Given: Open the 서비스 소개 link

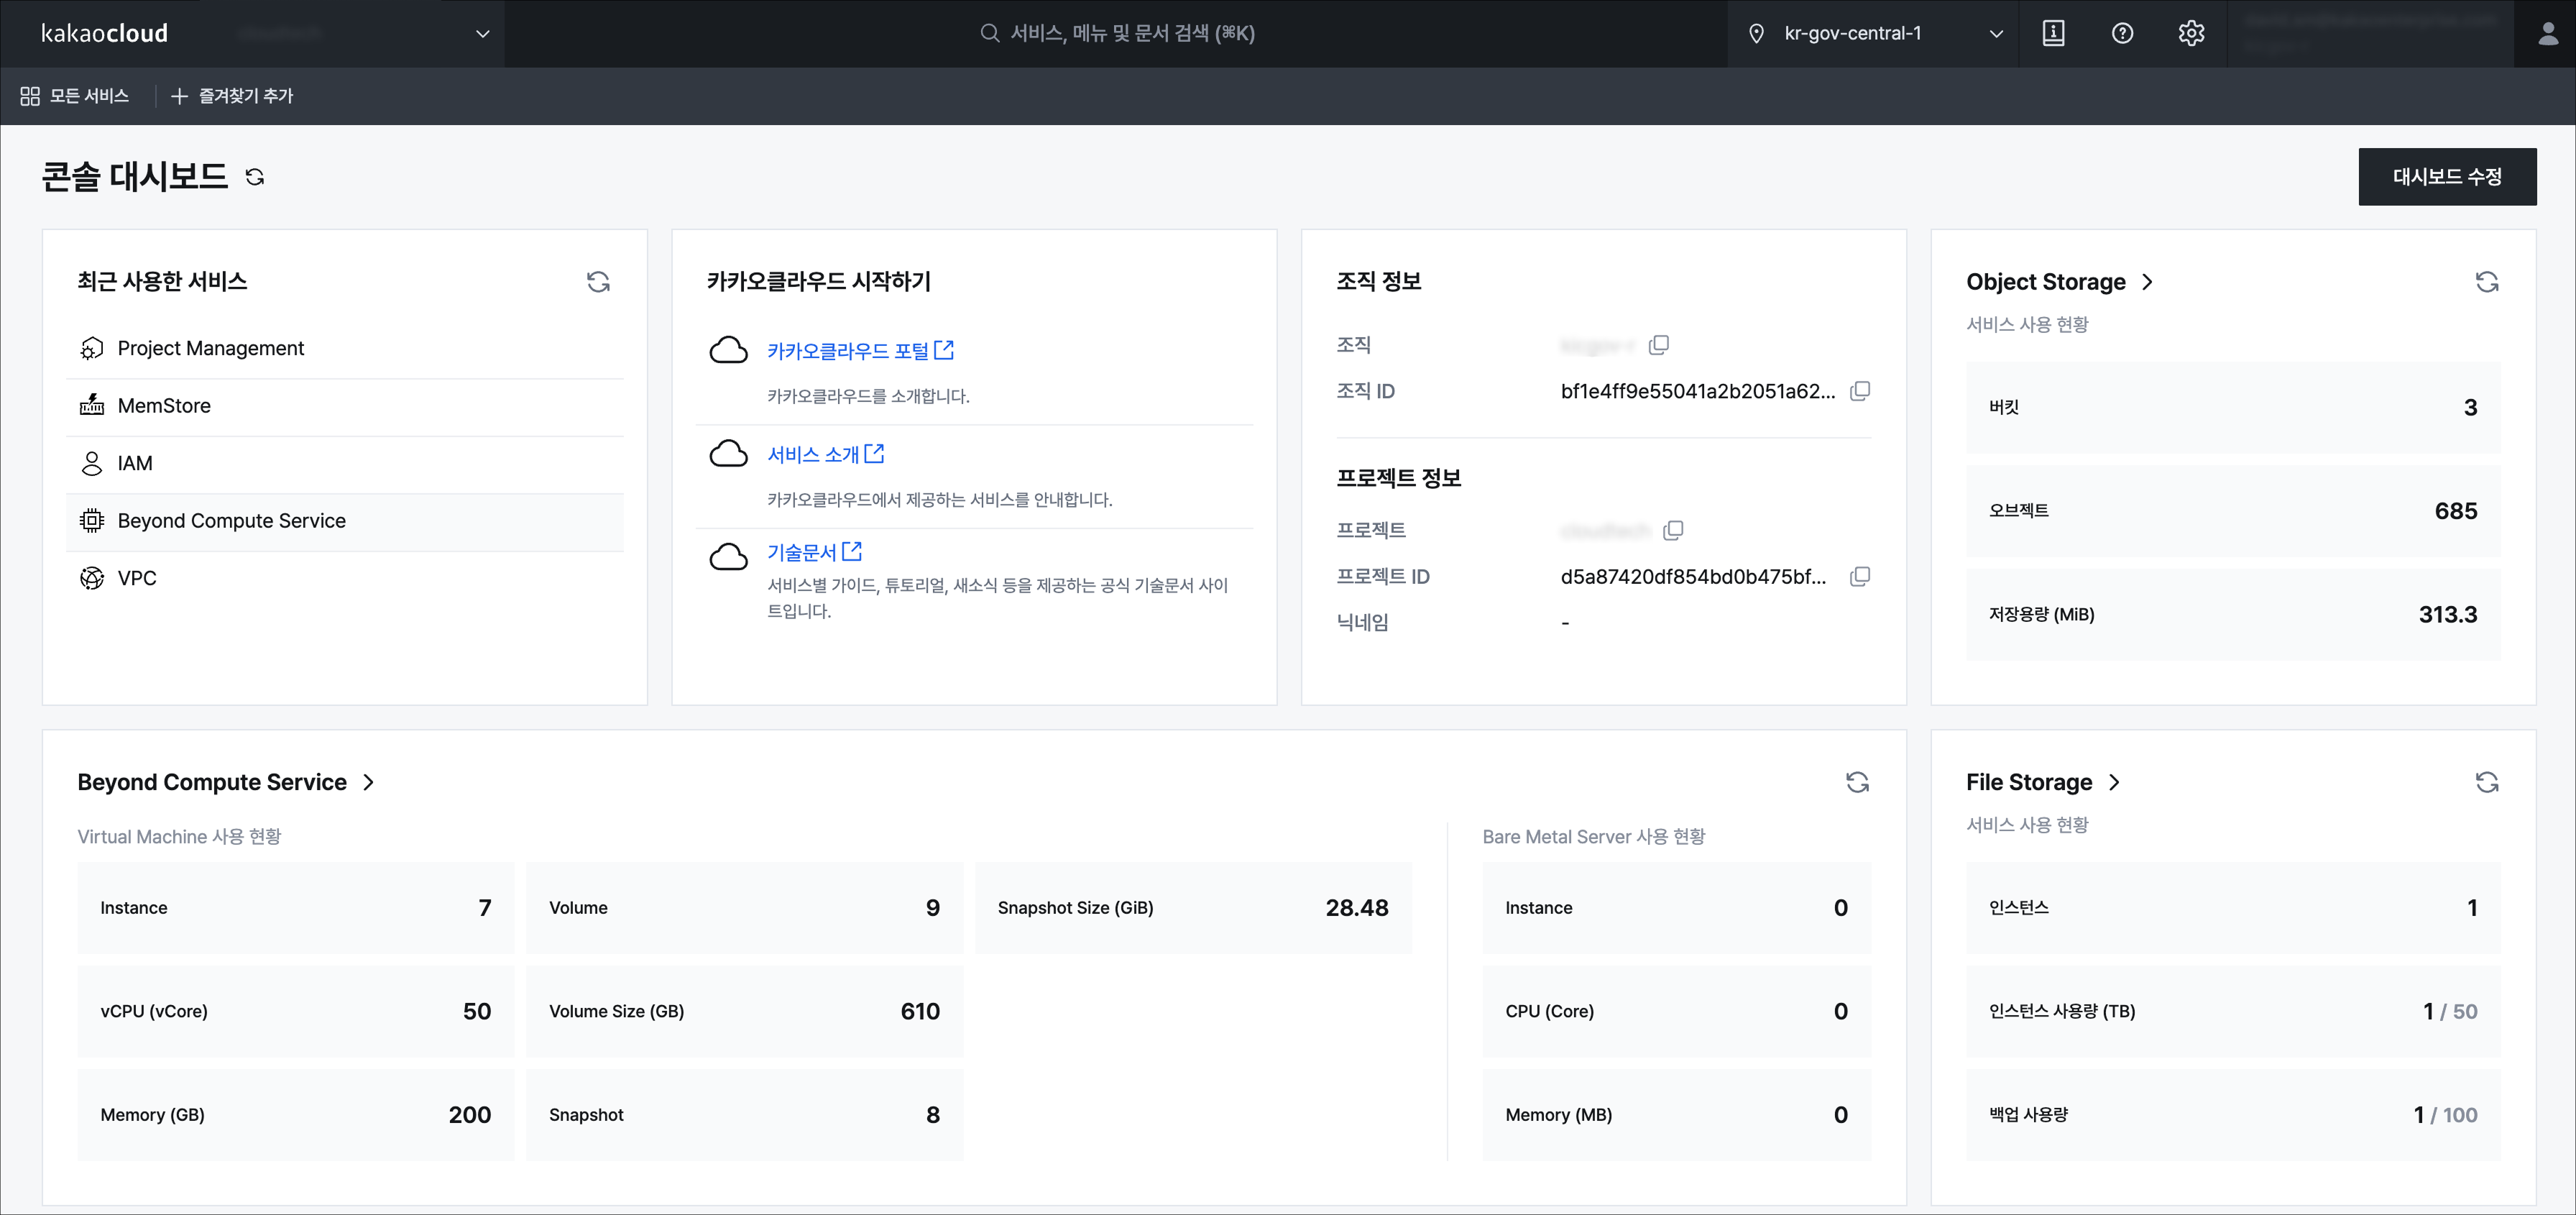Looking at the screenshot, I should [x=825, y=454].
